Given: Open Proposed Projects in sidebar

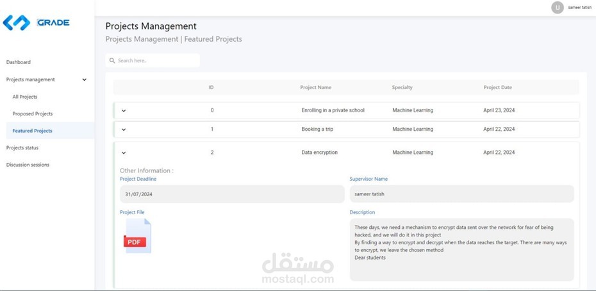Looking at the screenshot, I should (x=33, y=113).
